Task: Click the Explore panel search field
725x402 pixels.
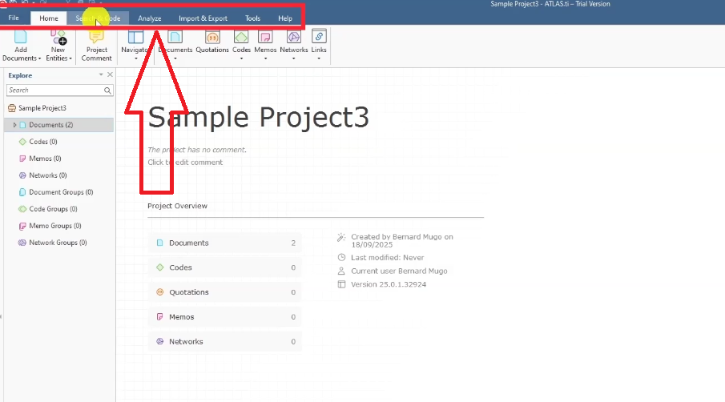Action: coord(58,90)
